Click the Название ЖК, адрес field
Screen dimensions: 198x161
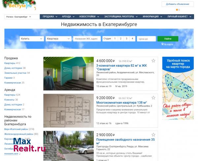click(87, 39)
